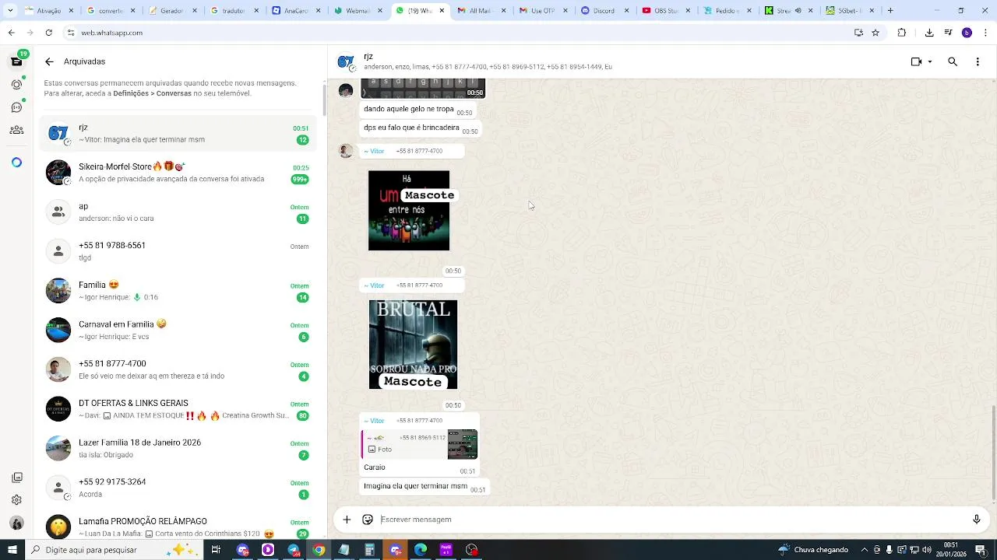Expand the video call options arrow
Screen dimensions: 997x560
point(930,62)
